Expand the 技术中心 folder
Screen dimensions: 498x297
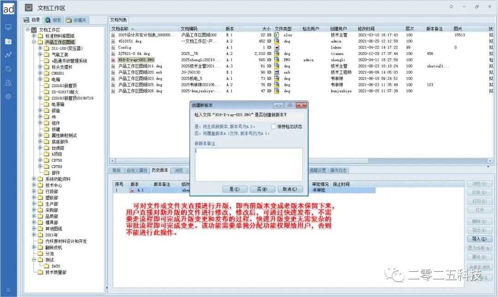[34, 185]
